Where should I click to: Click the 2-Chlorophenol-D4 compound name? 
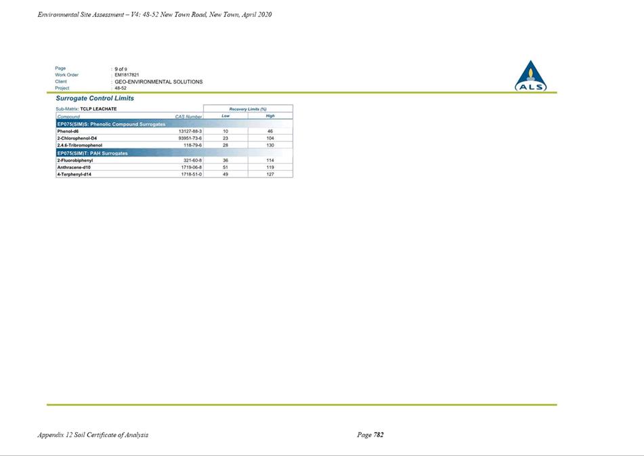[x=77, y=138]
